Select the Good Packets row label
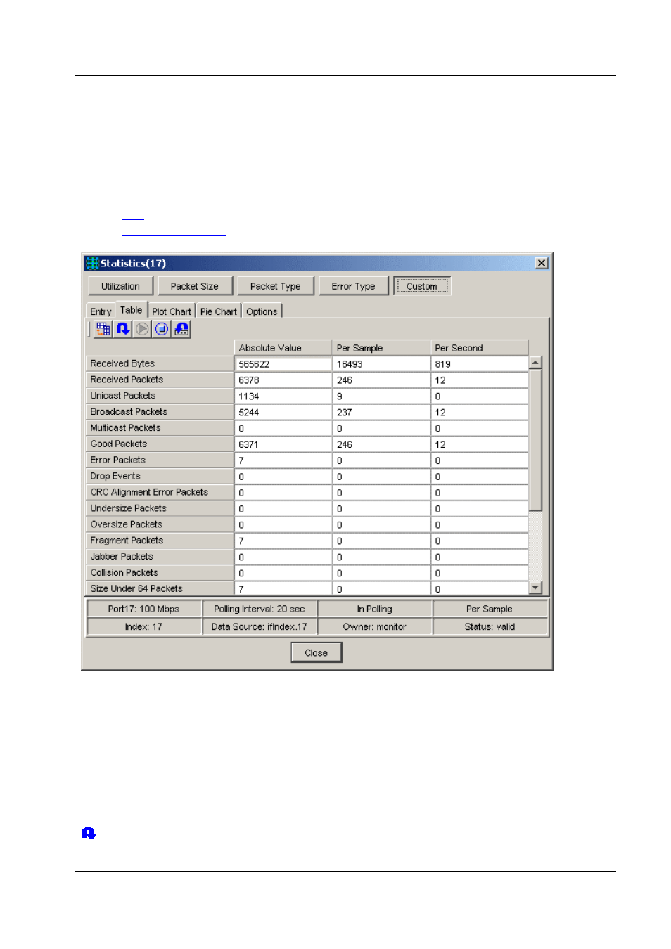 coord(160,444)
